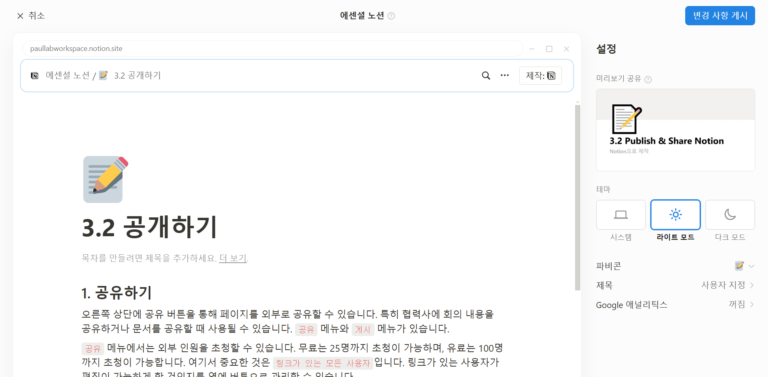Click the 변경 사항 게시 button
Screen dimensions: 768x377
720,16
